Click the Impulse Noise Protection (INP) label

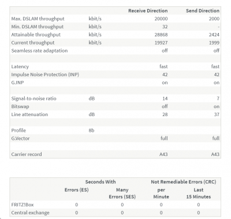(x=45, y=75)
